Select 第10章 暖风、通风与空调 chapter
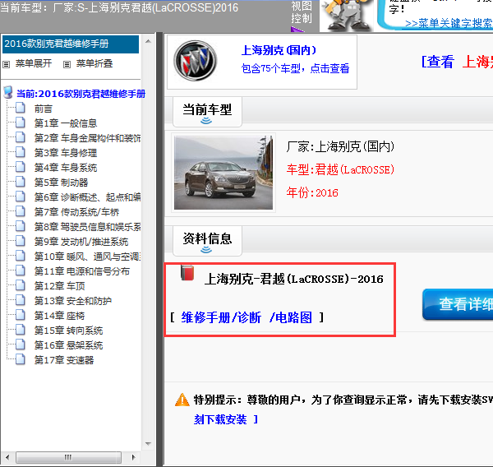493x467 pixels. (87, 257)
